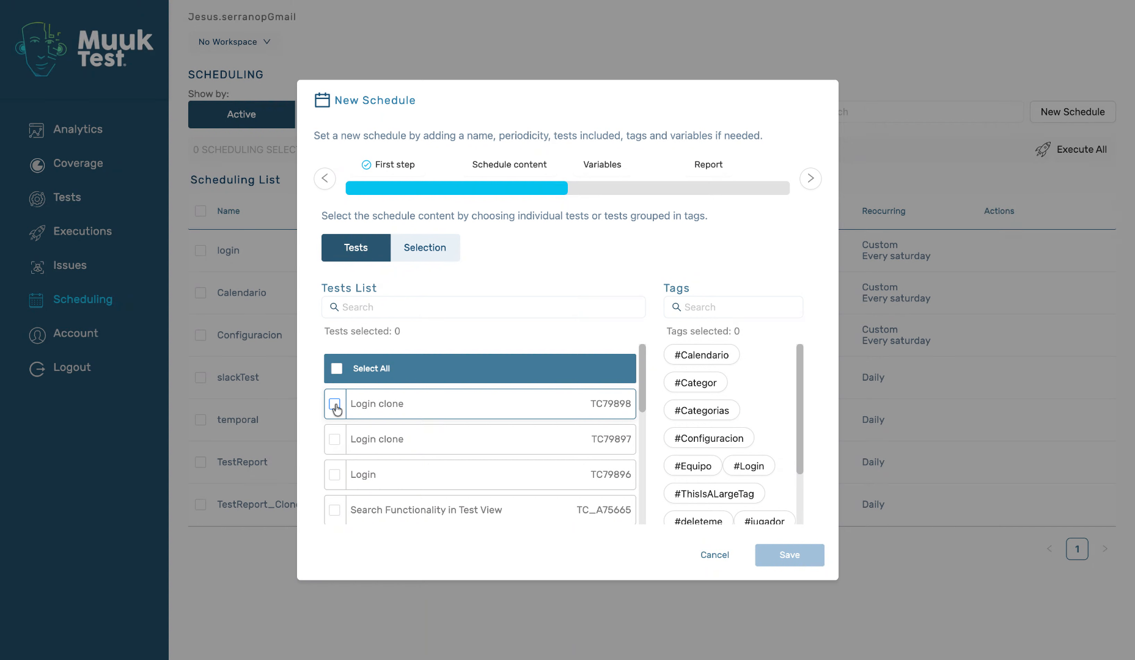This screenshot has width=1135, height=660.
Task: Select the #ThisIsALargeTag tag
Action: pos(714,494)
